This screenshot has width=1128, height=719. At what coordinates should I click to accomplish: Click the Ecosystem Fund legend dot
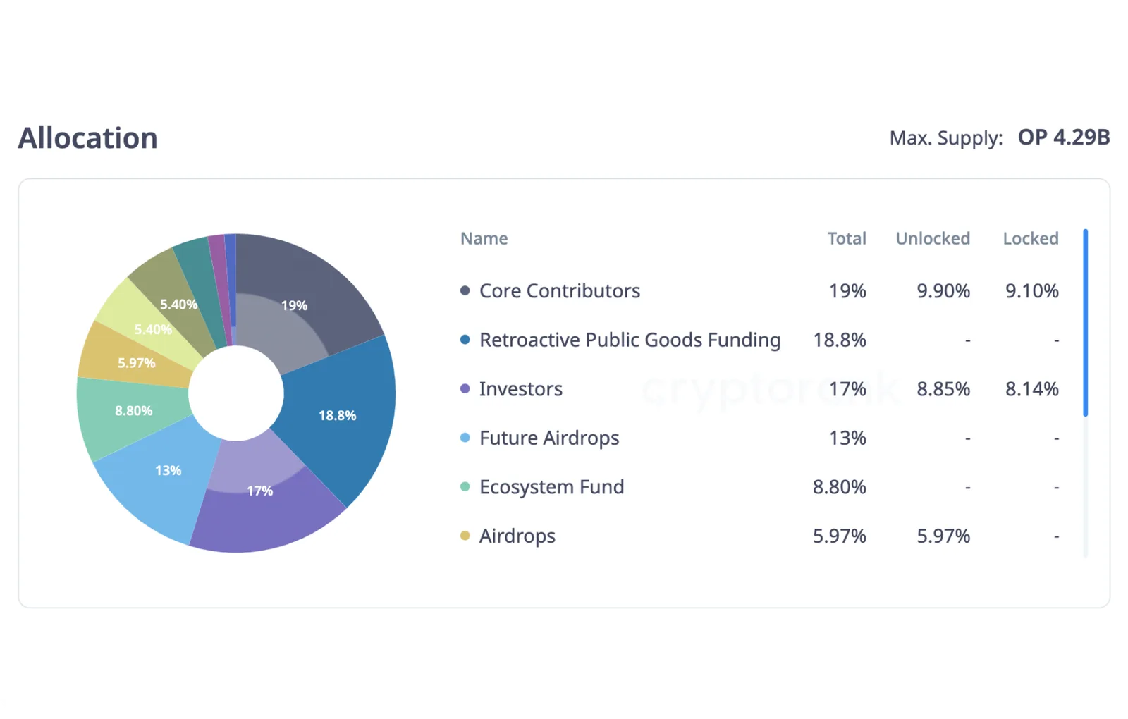click(465, 486)
